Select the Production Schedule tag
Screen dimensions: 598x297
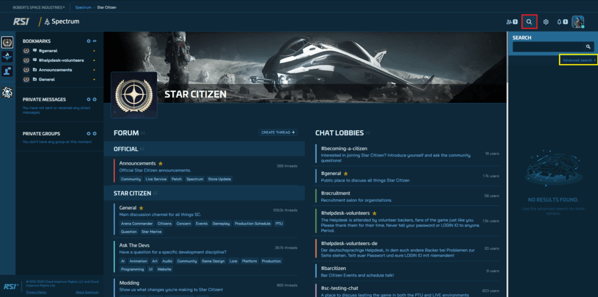pyautogui.click(x=252, y=223)
